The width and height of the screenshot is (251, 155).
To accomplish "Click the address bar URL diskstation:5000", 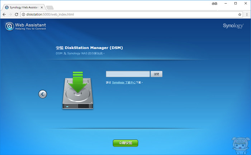I will click(x=50, y=14).
